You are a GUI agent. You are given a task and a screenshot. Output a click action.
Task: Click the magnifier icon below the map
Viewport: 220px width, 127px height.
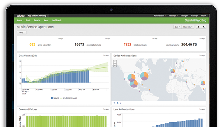point(115,103)
